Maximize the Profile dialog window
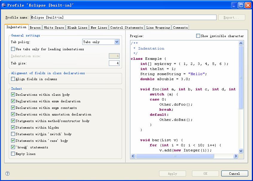253x181 pixels. (x=241, y=5)
